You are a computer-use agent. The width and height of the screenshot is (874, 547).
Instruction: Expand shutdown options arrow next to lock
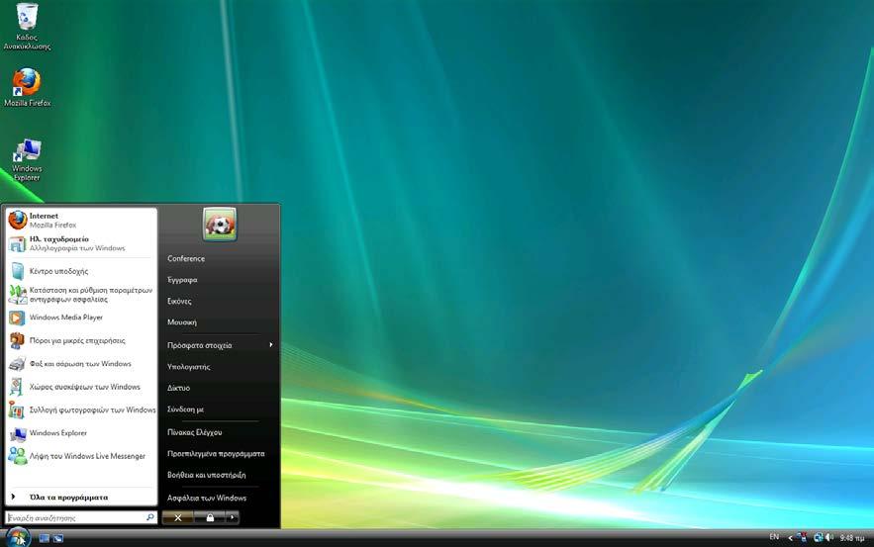[233, 518]
